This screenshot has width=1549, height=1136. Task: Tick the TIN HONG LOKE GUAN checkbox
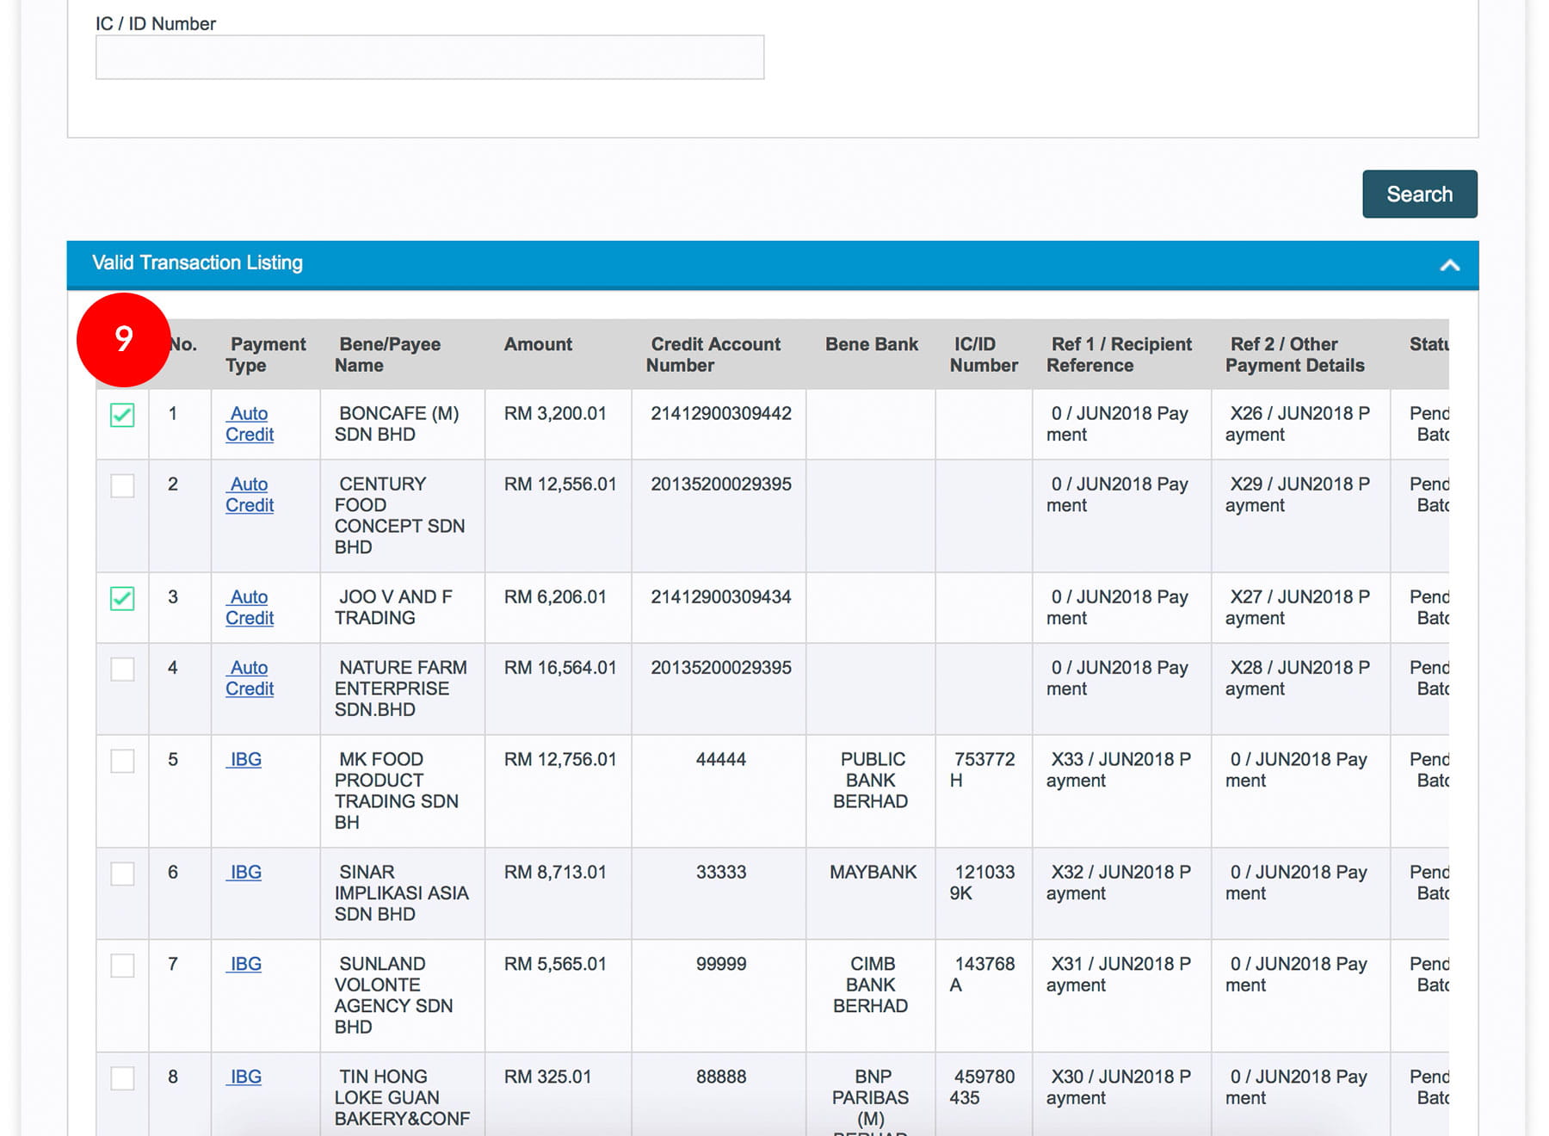click(x=122, y=1078)
